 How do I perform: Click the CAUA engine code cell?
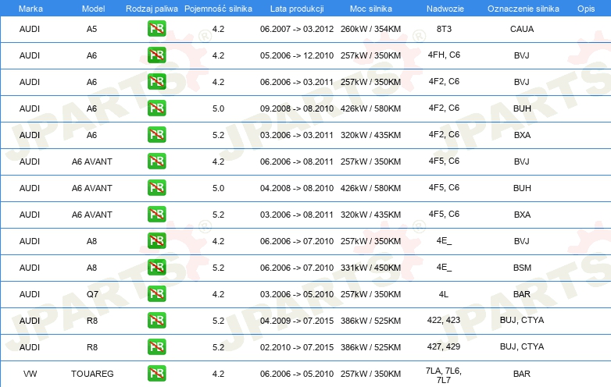pyautogui.click(x=521, y=30)
